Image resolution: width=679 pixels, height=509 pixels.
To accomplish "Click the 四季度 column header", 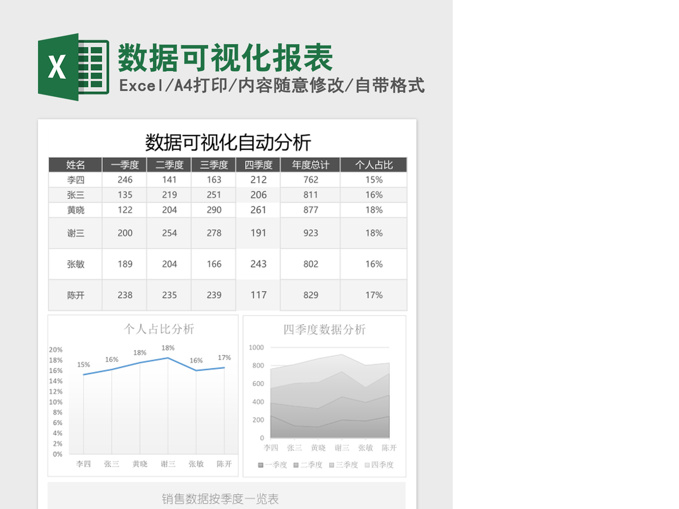I will tap(258, 165).
